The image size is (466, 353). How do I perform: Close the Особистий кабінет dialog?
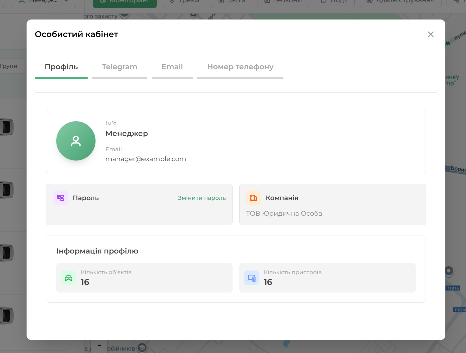[x=431, y=34]
